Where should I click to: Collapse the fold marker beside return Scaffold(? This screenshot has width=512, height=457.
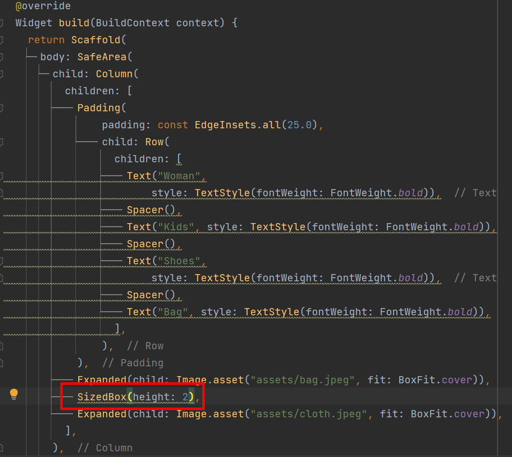[2, 40]
